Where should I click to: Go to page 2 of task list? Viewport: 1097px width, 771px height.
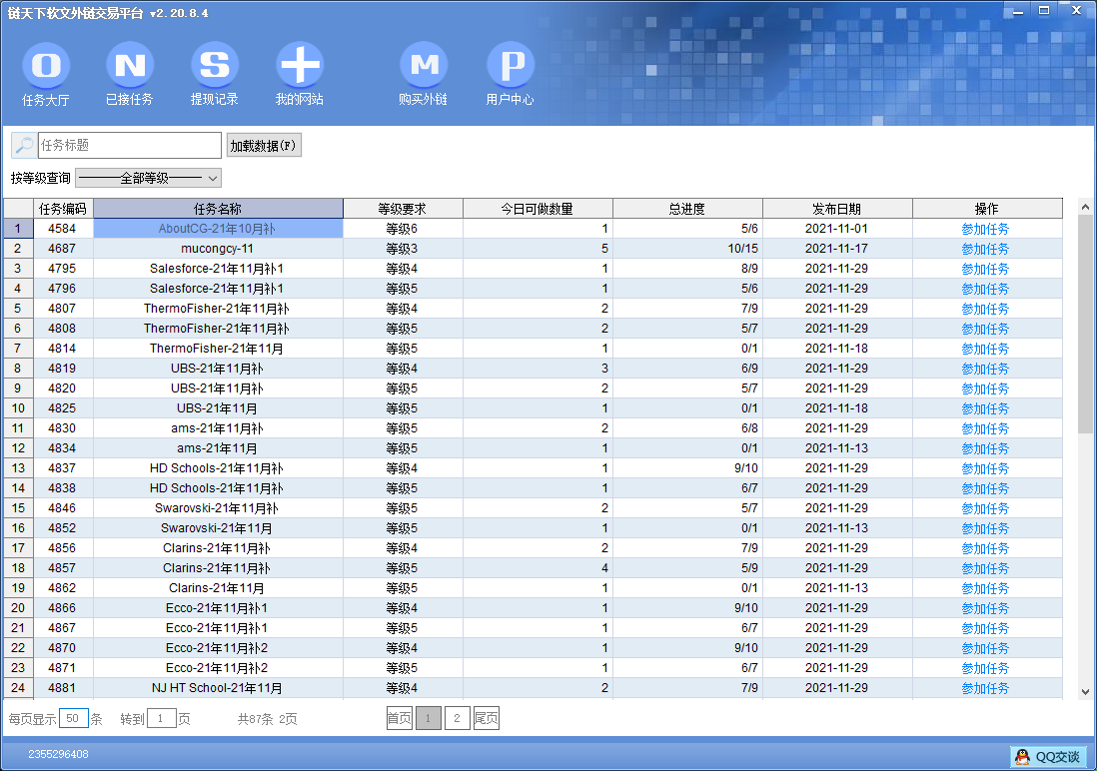[x=457, y=718]
